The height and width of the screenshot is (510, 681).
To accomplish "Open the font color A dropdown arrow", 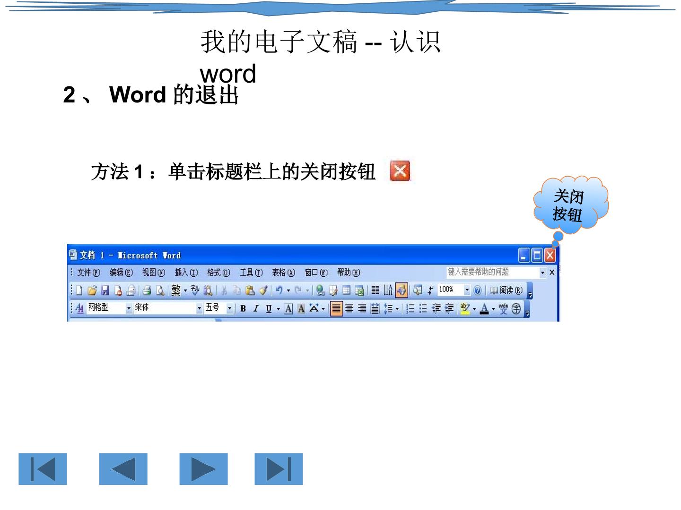I will (x=493, y=309).
